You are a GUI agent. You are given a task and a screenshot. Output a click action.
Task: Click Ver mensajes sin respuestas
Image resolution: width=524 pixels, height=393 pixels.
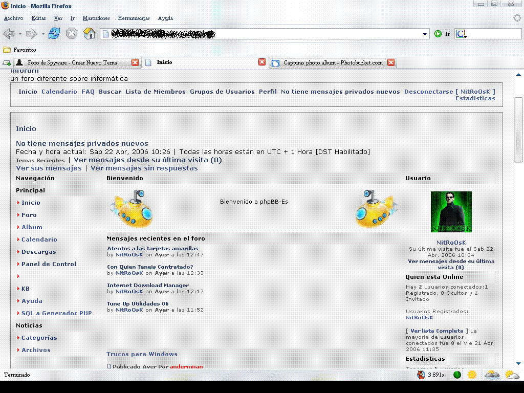pos(144,168)
